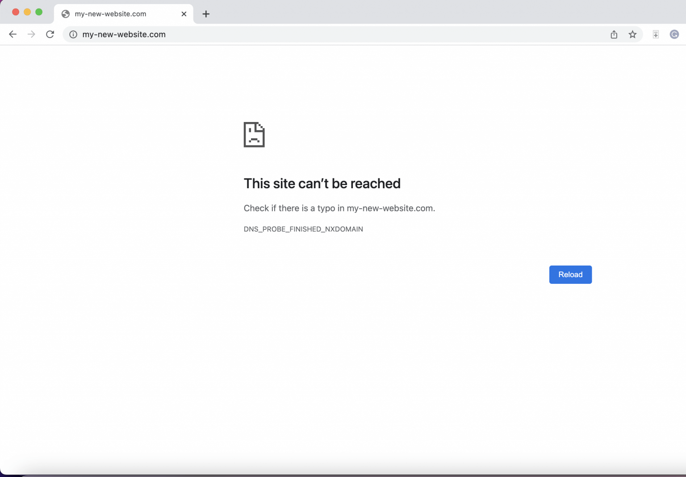The width and height of the screenshot is (686, 477).
Task: Click the extension icon left of Grammarly
Action: click(655, 34)
